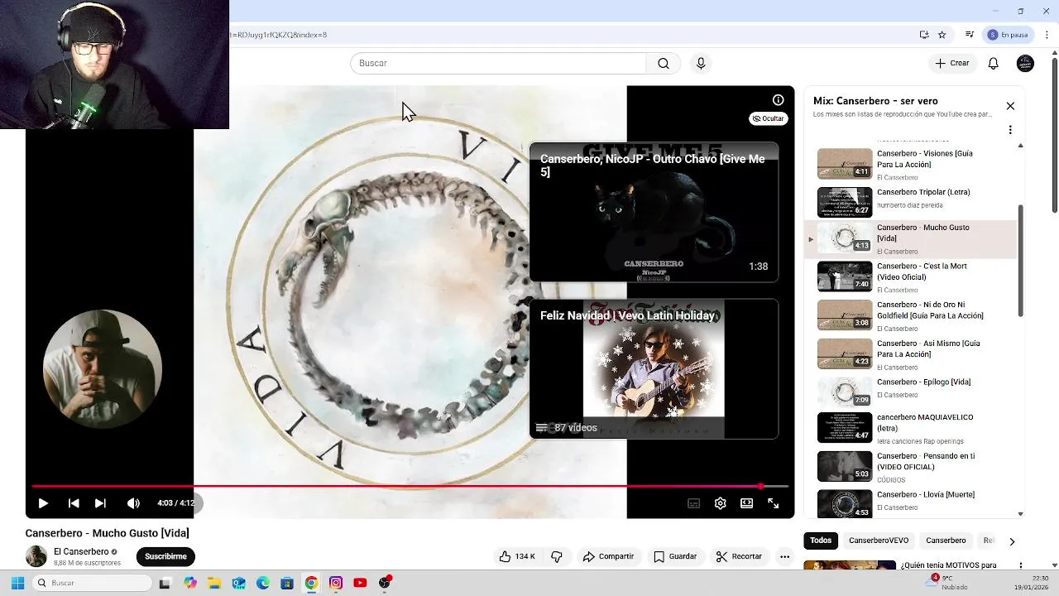Click Ocultar to hide end screen suggestions
Viewport: 1059px width, 596px height.
click(x=768, y=118)
